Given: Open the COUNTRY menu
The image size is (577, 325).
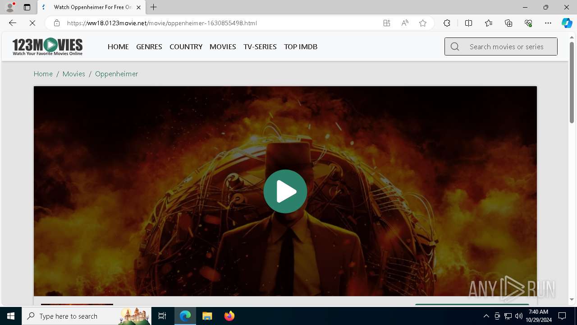Looking at the screenshot, I should [x=186, y=46].
